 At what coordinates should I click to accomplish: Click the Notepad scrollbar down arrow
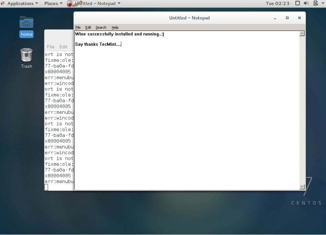pyautogui.click(x=302, y=187)
